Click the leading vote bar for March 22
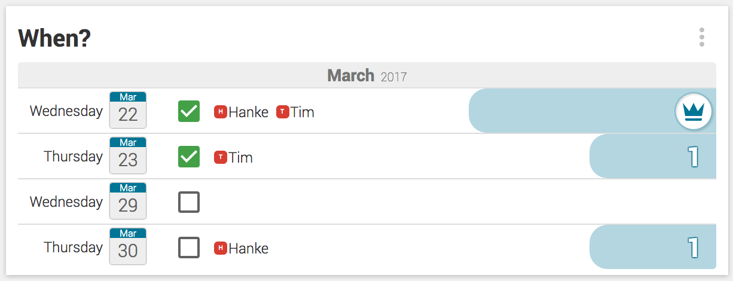The image size is (733, 281). click(x=568, y=111)
